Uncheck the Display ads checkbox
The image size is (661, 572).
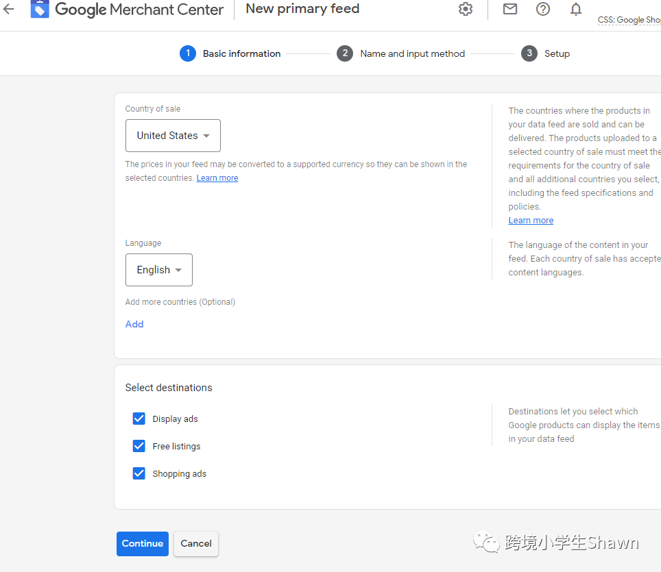pos(139,419)
